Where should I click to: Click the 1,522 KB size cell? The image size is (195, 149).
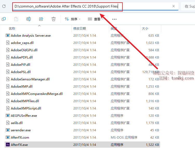click(152, 145)
